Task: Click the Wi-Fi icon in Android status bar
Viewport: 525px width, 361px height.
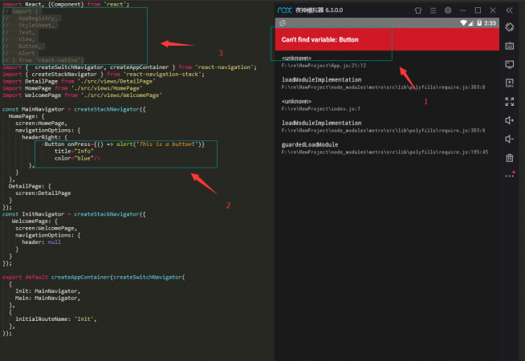Action: tap(463, 23)
